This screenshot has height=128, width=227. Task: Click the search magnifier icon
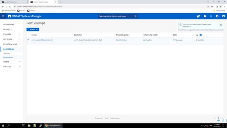coord(135,16)
